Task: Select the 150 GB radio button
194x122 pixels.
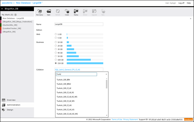Action: point(56,63)
